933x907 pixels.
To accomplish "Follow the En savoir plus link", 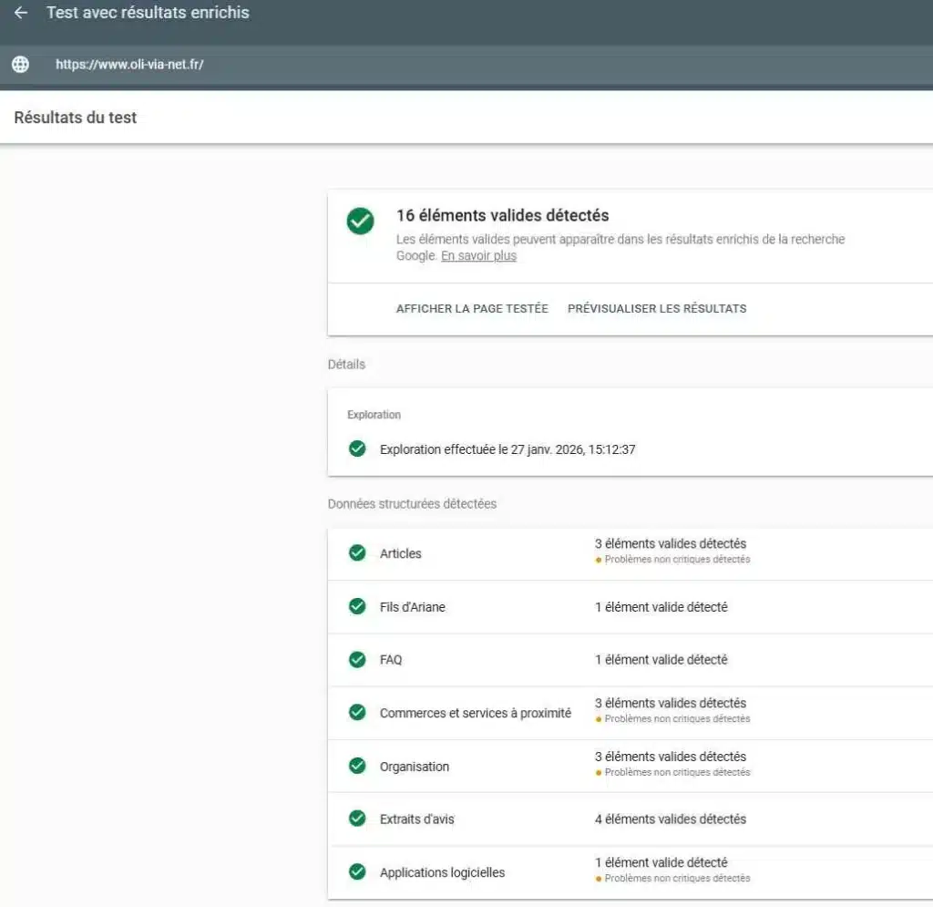I will [478, 255].
